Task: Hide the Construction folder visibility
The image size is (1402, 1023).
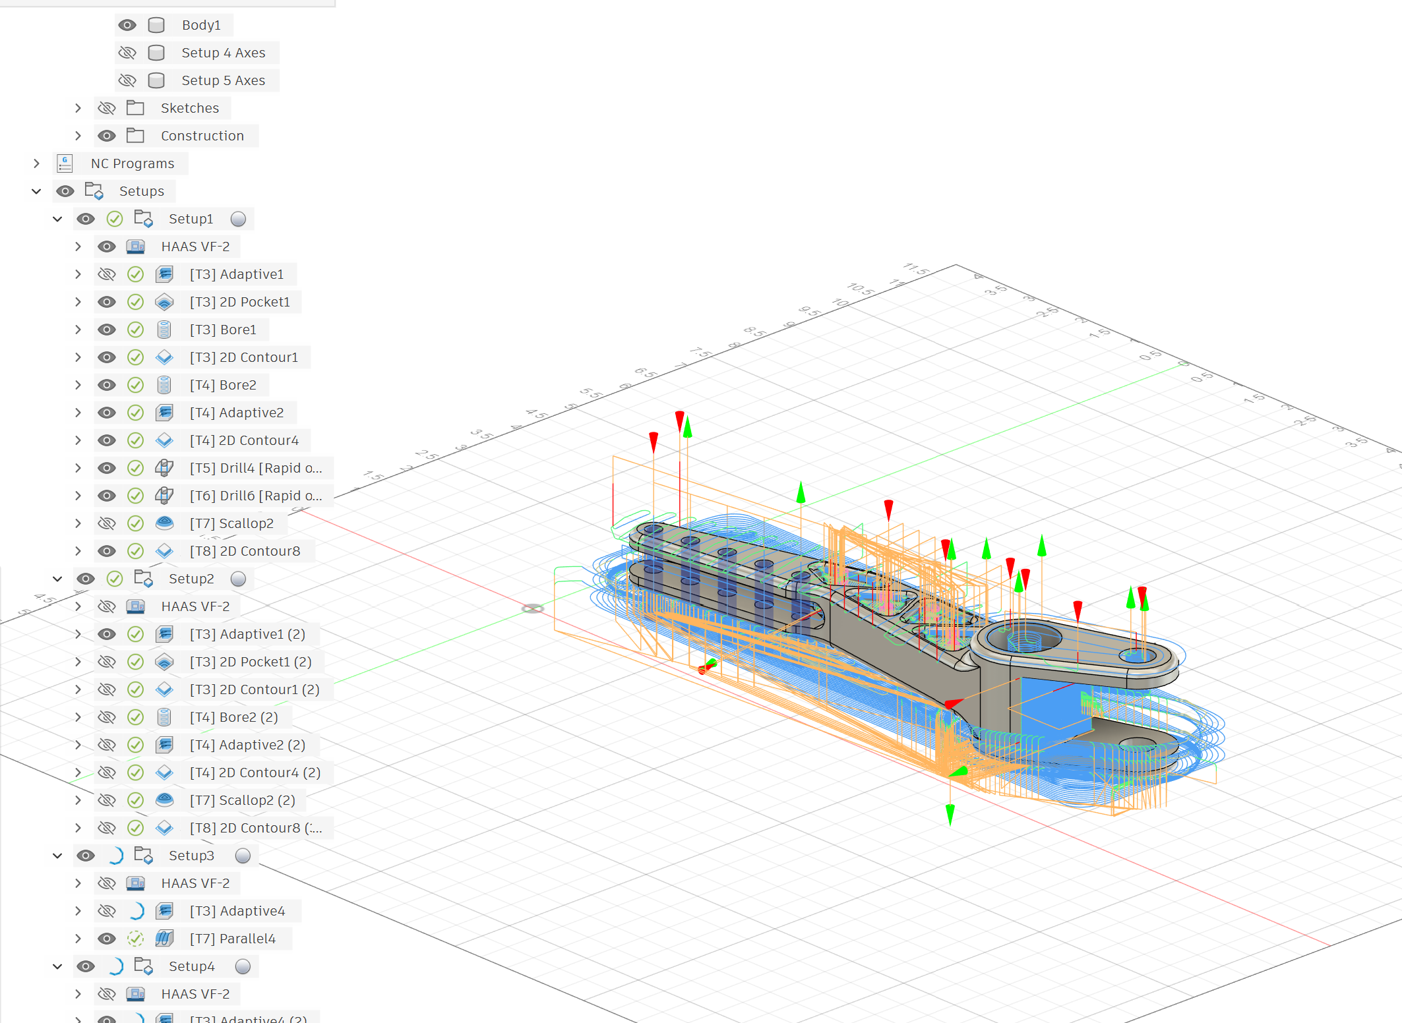Action: click(x=107, y=136)
